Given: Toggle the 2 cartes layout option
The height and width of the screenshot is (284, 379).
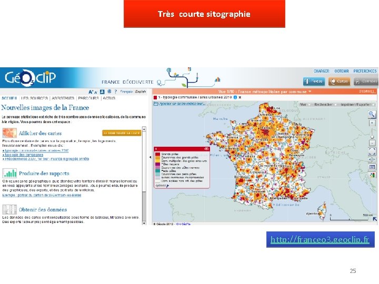Looking at the screenshot, I should tap(367, 92).
